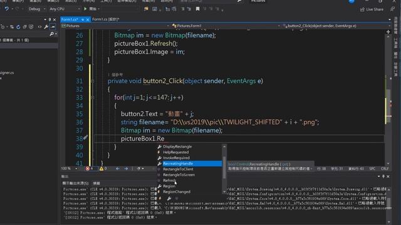Collapse all in Solution Explorer toolbar
The width and height of the screenshot is (401, 225).
tap(25, 27)
